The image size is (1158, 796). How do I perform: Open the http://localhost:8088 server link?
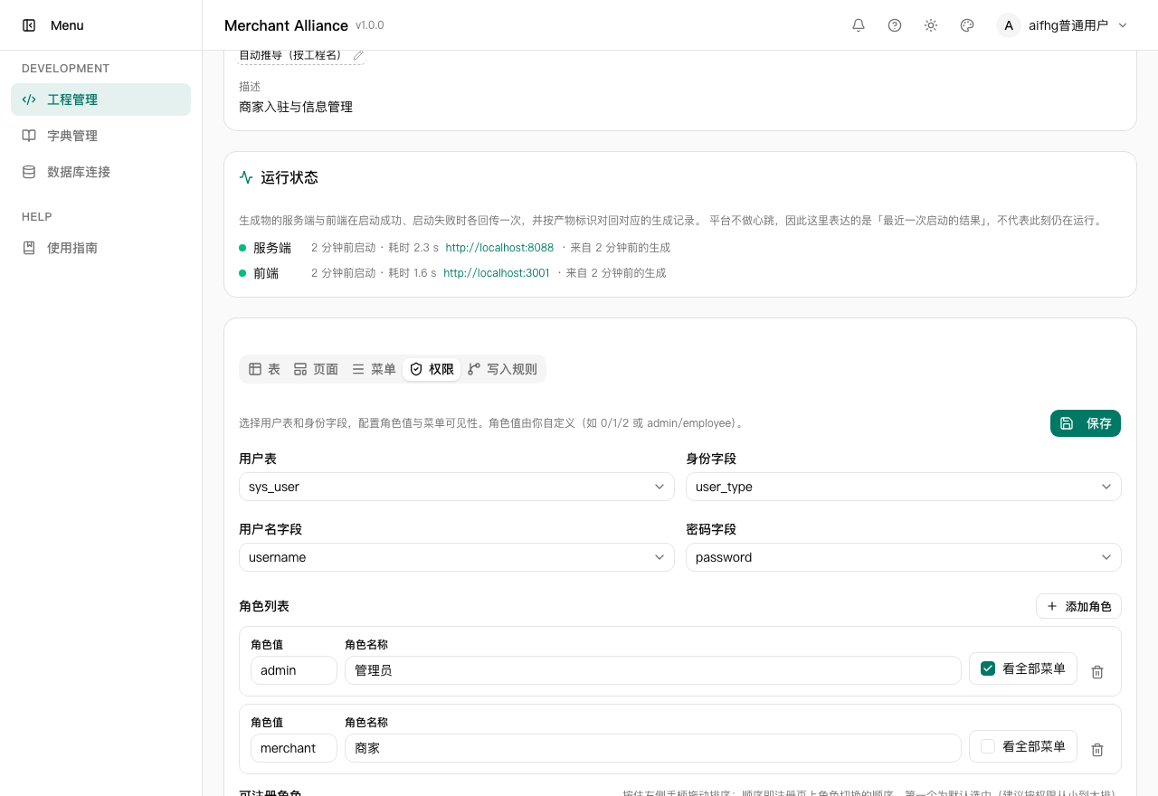click(x=499, y=248)
